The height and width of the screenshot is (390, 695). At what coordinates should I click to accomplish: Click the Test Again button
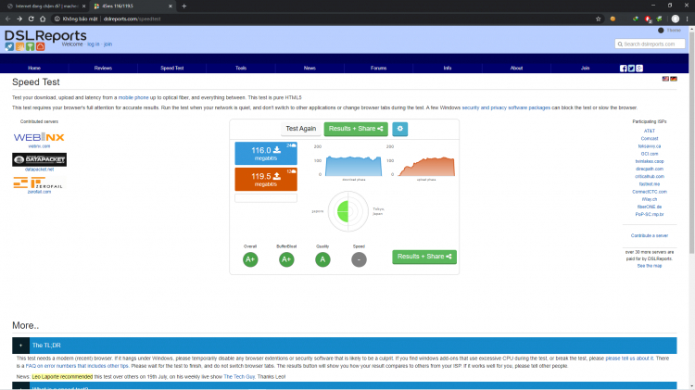coord(301,129)
